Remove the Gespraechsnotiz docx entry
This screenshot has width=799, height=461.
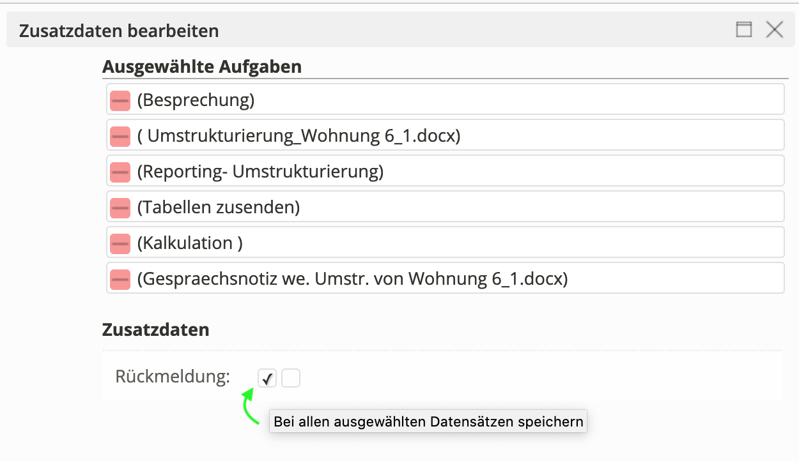pyautogui.click(x=120, y=279)
